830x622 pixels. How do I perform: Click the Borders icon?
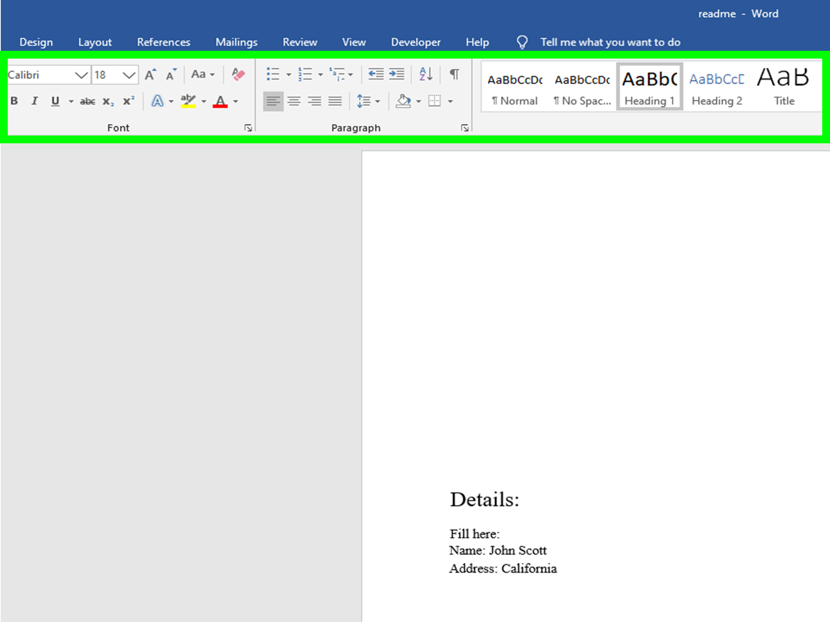click(435, 101)
